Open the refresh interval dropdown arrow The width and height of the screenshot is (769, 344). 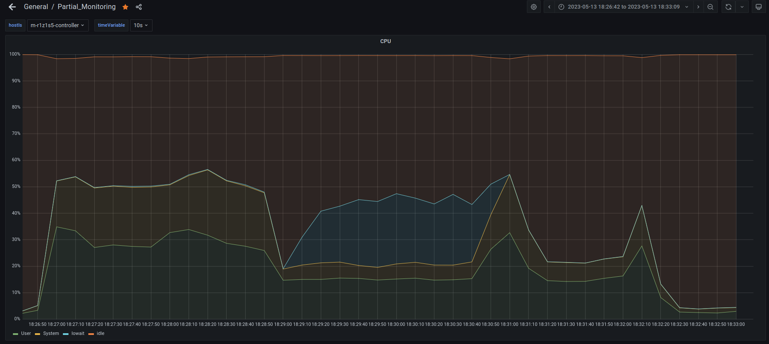(742, 7)
